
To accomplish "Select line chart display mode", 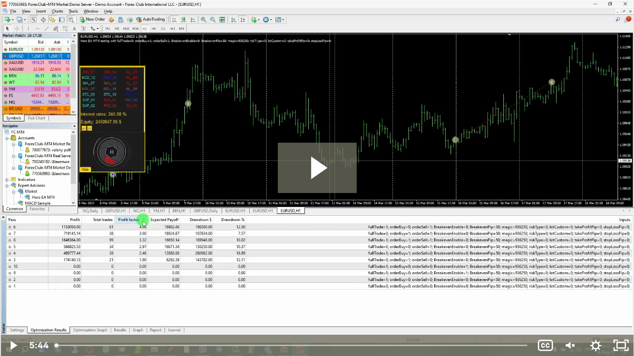I will click(x=194, y=19).
